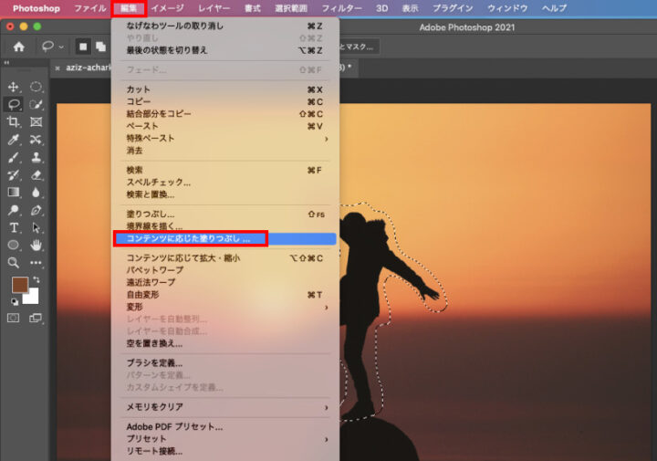Switch to the aziz-achark document tab

[88, 68]
